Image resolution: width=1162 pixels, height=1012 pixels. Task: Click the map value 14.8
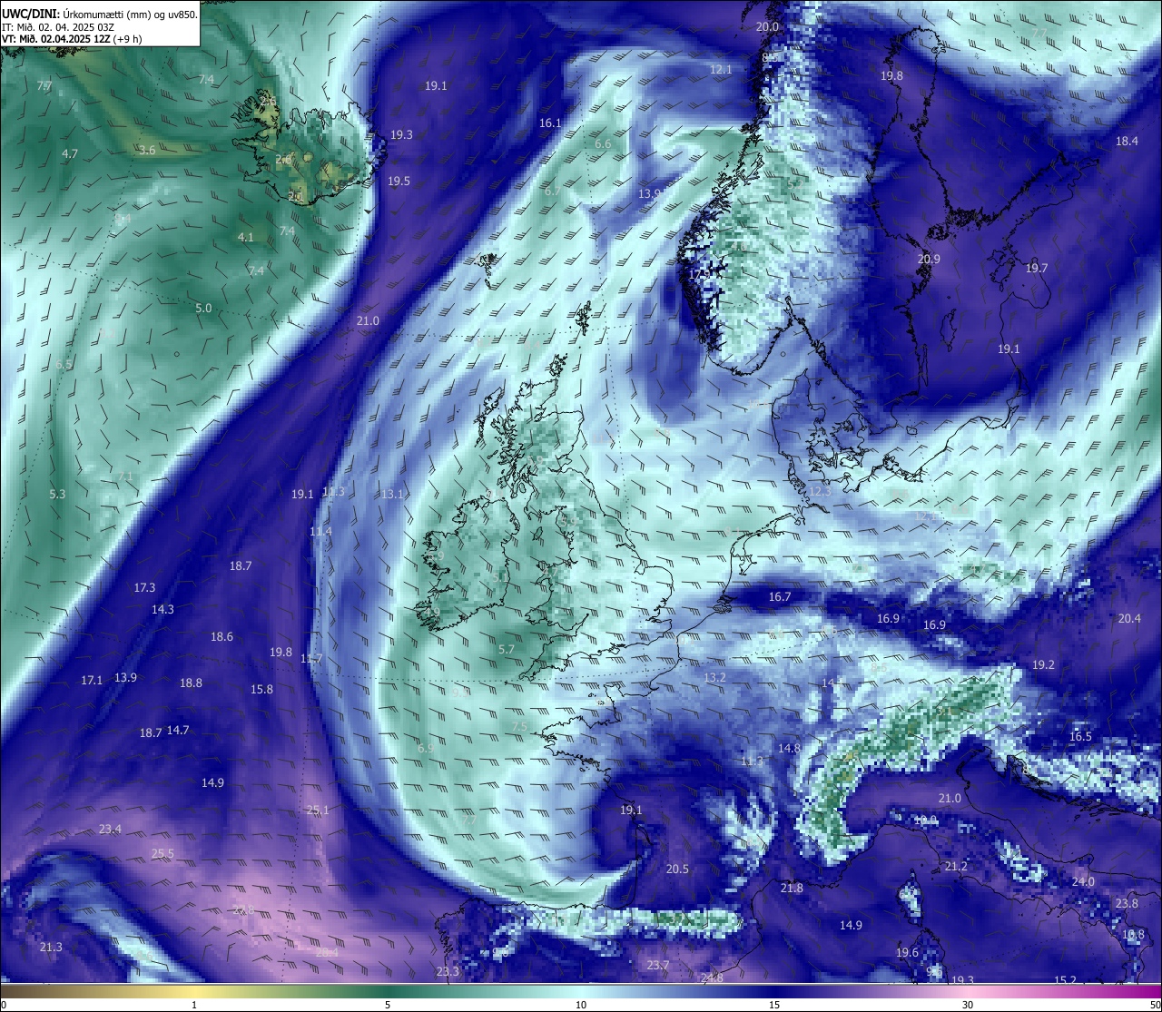[789, 749]
